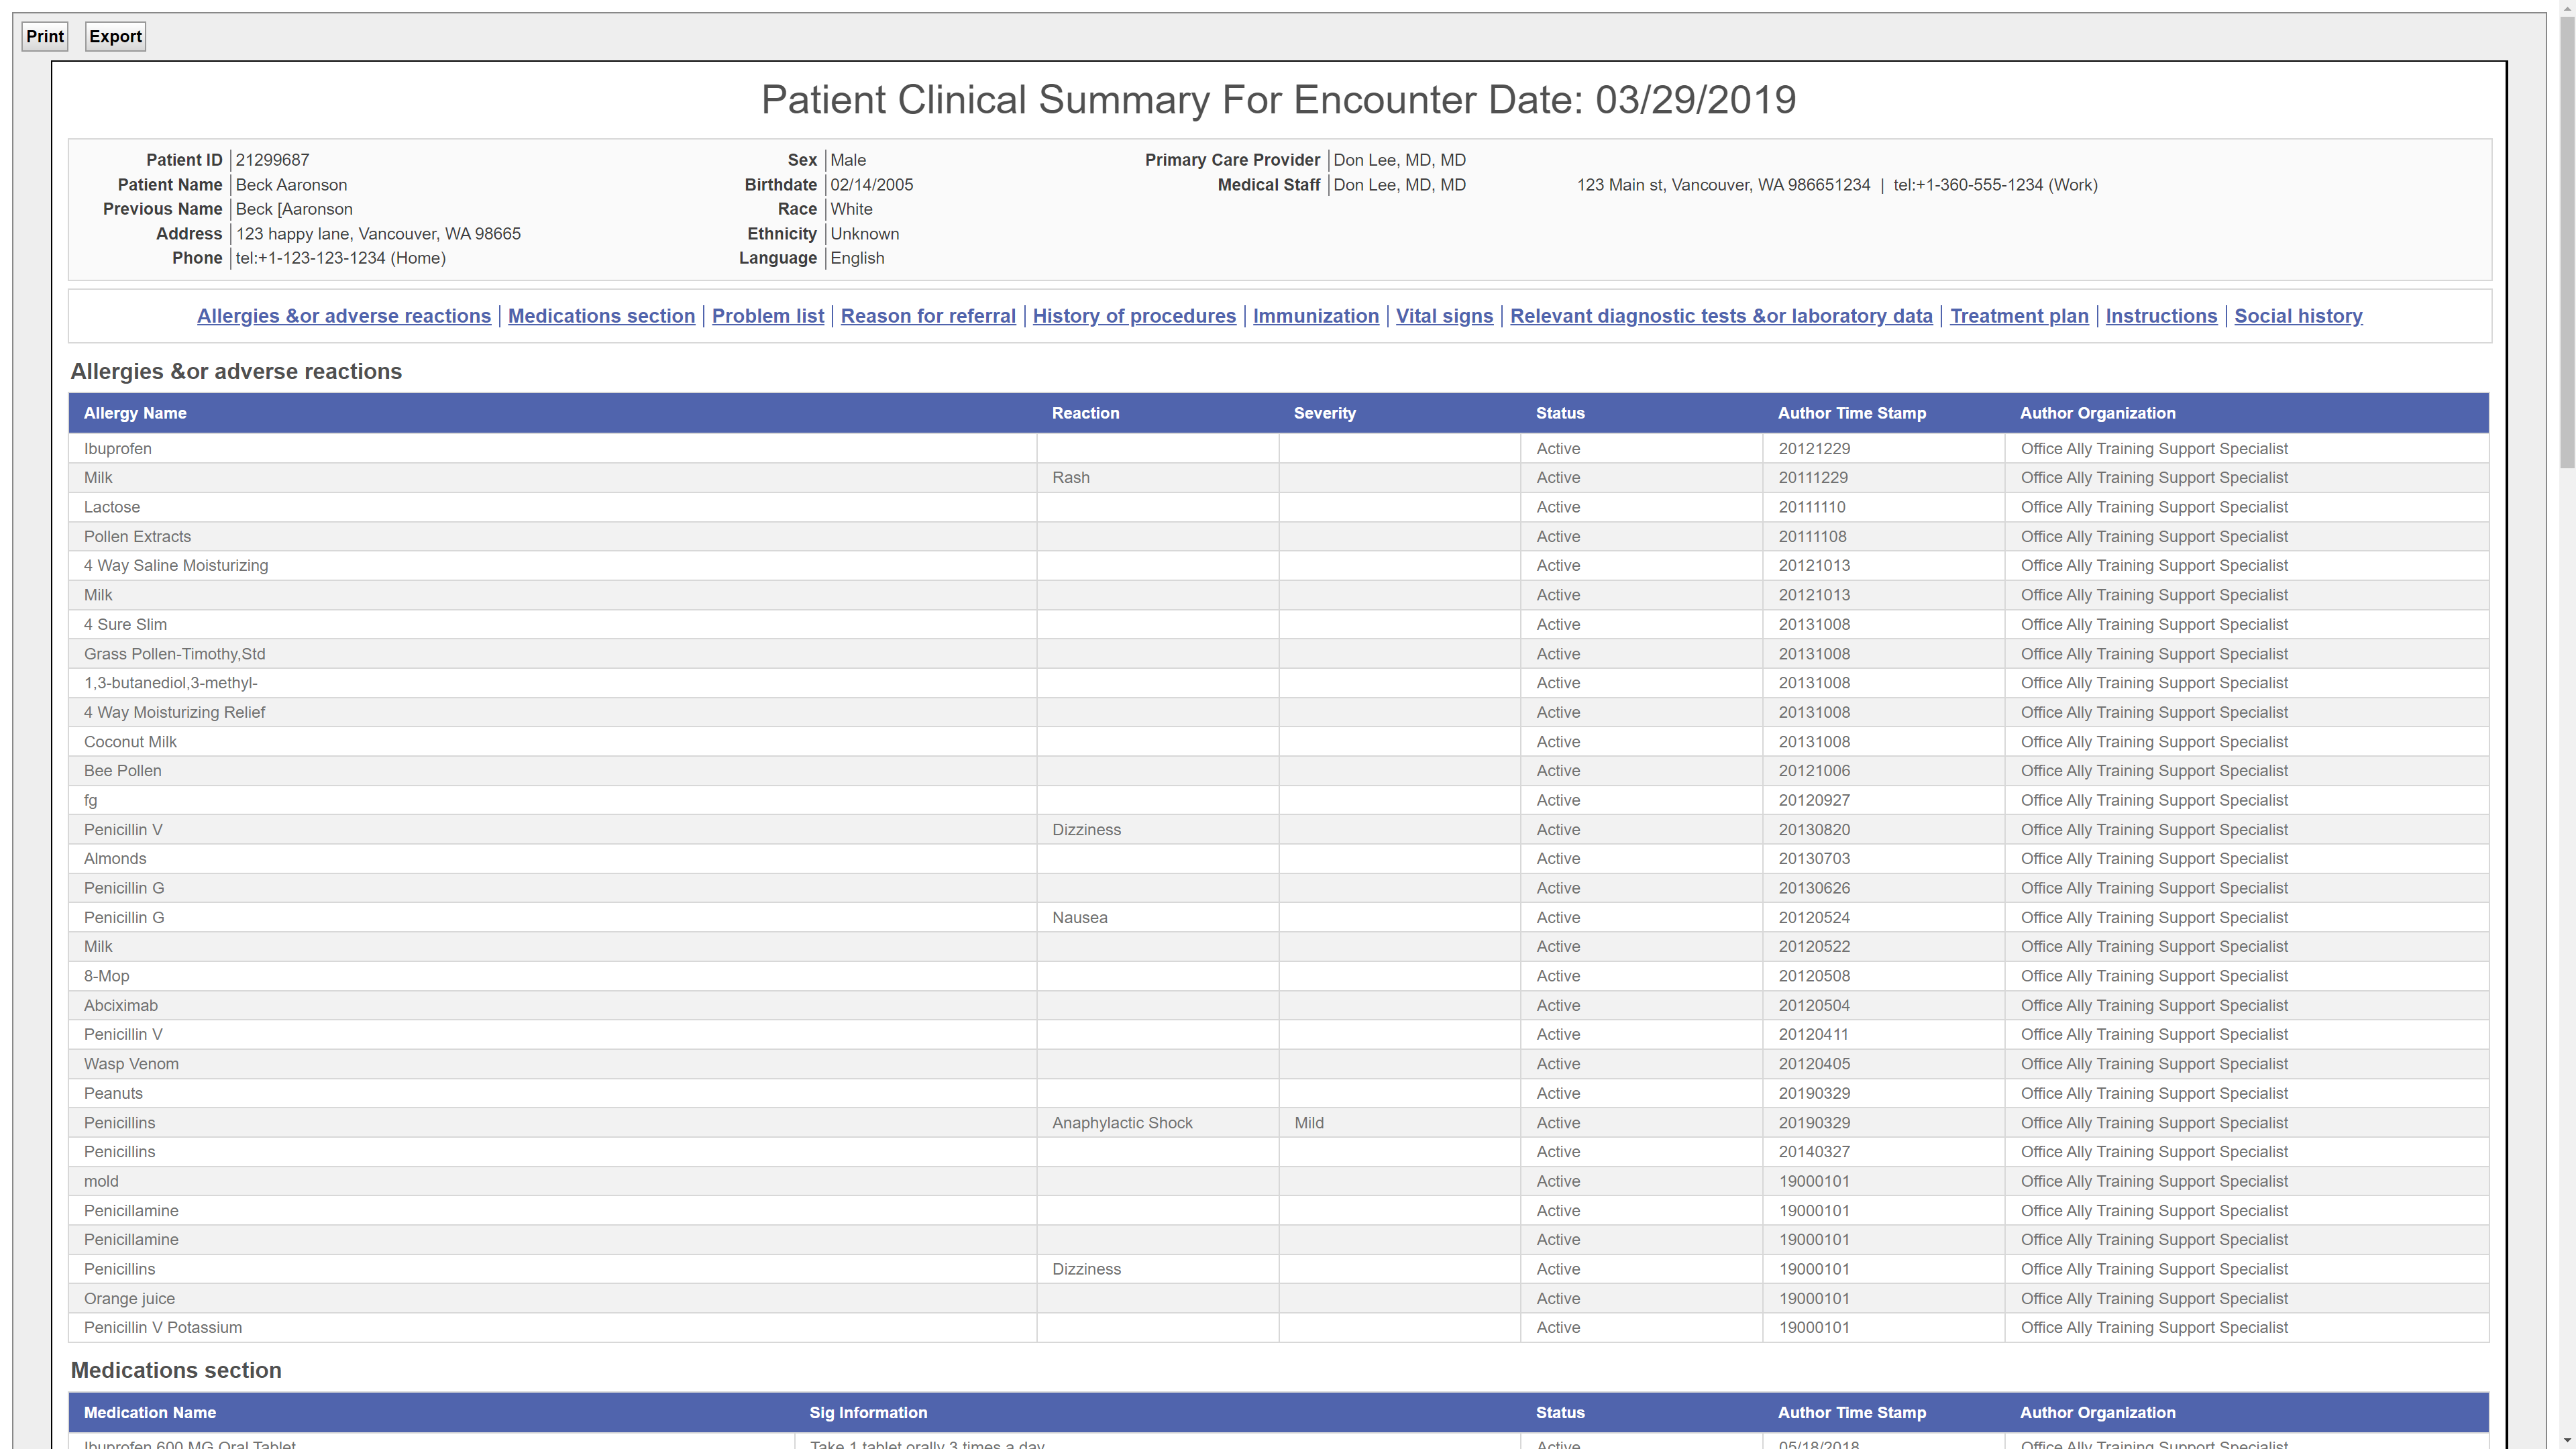The width and height of the screenshot is (2576, 1449).
Task: Click the patient's home phone number
Action: click(x=340, y=258)
